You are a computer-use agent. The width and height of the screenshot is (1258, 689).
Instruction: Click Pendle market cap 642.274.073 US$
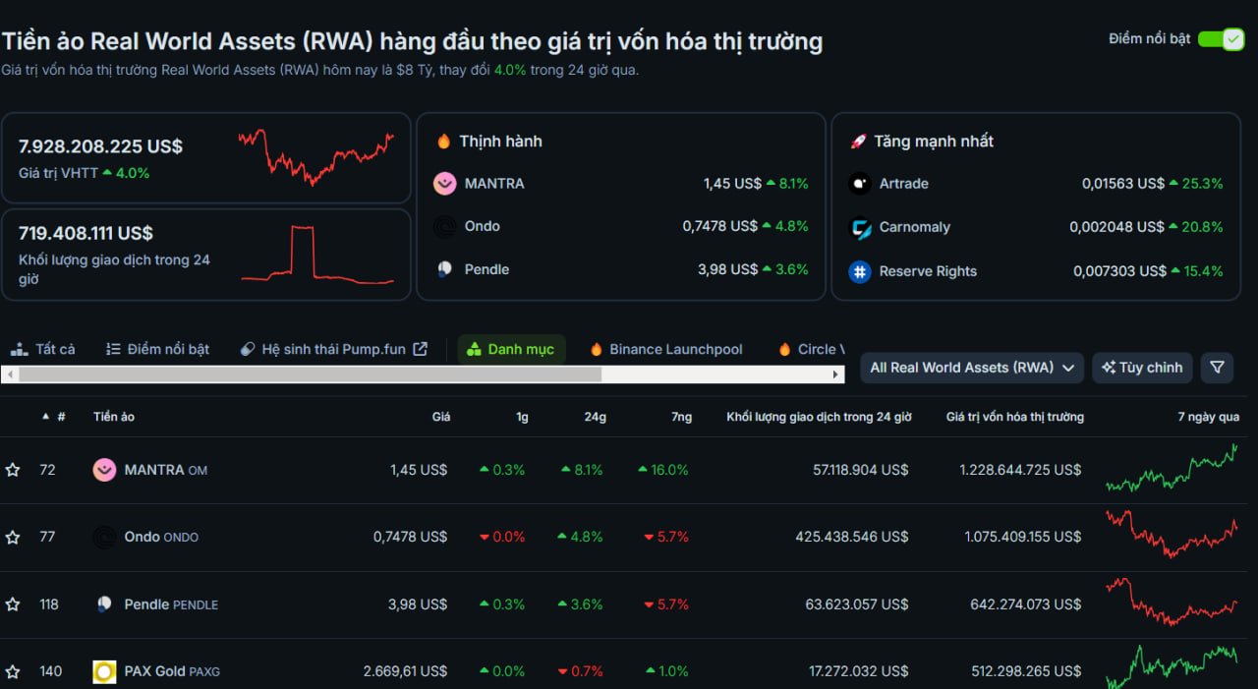(1026, 604)
